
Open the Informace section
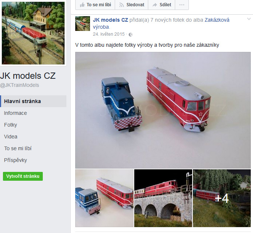click(15, 113)
